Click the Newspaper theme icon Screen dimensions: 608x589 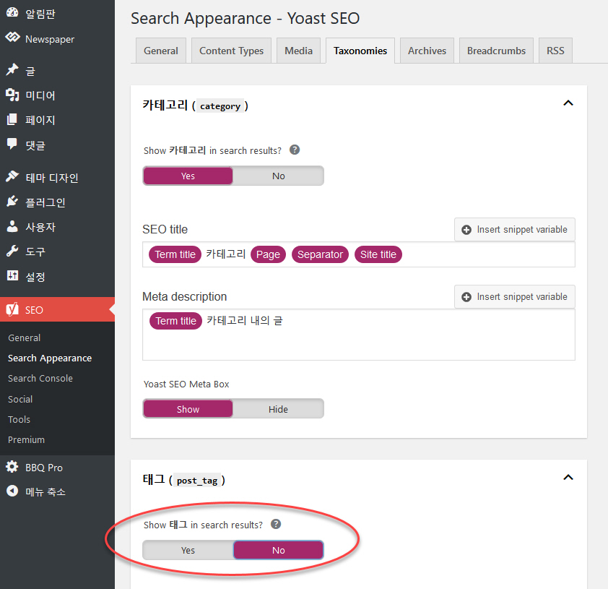[12, 38]
